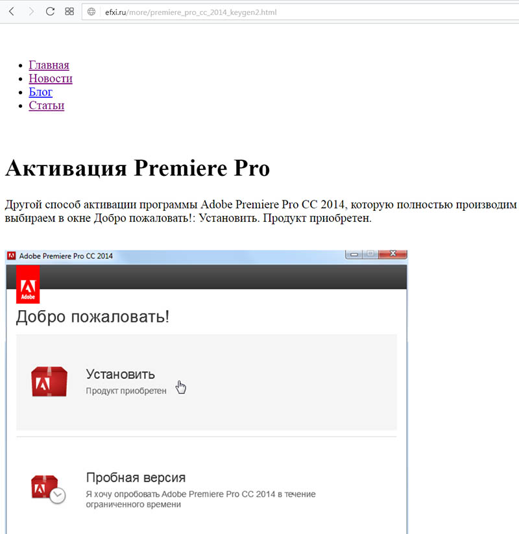Image resolution: width=519 pixels, height=534 pixels.
Task: Open the Новости link
Action: point(51,79)
